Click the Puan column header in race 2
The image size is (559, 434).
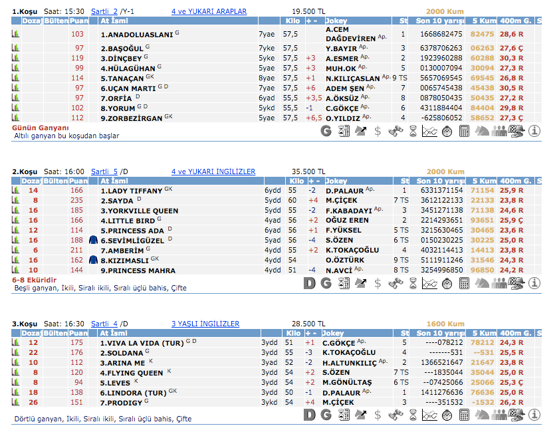[78, 181]
